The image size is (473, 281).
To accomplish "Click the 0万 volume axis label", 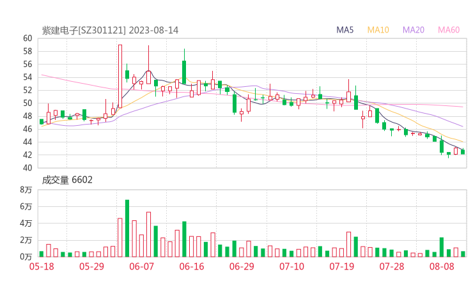I will [26, 257].
